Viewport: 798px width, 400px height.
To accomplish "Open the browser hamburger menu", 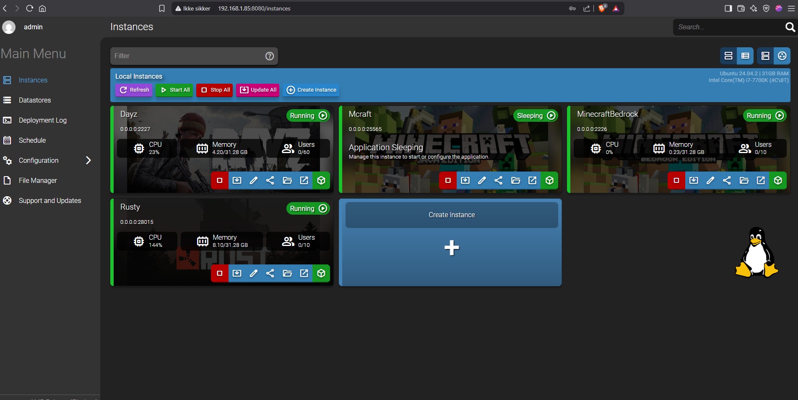I will coord(791,8).
